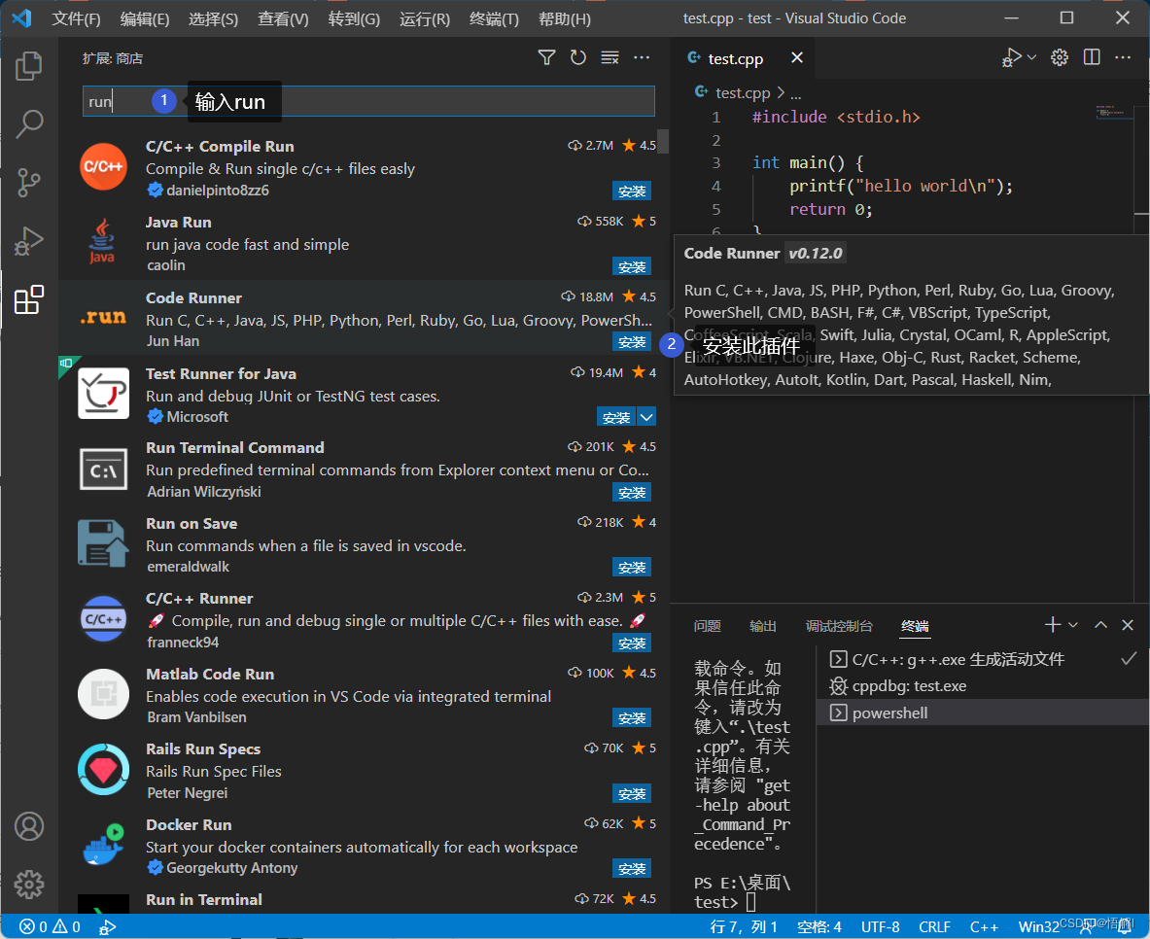Open the 编辑(E) menu

tap(145, 18)
